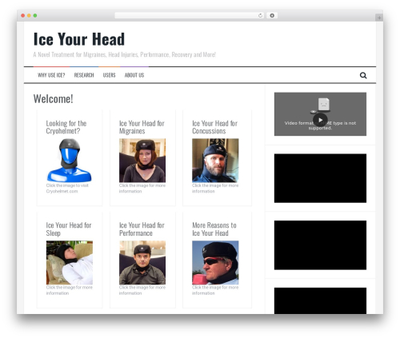Open the About Us menu item
Image resolution: width=400 pixels, height=338 pixels.
134,75
